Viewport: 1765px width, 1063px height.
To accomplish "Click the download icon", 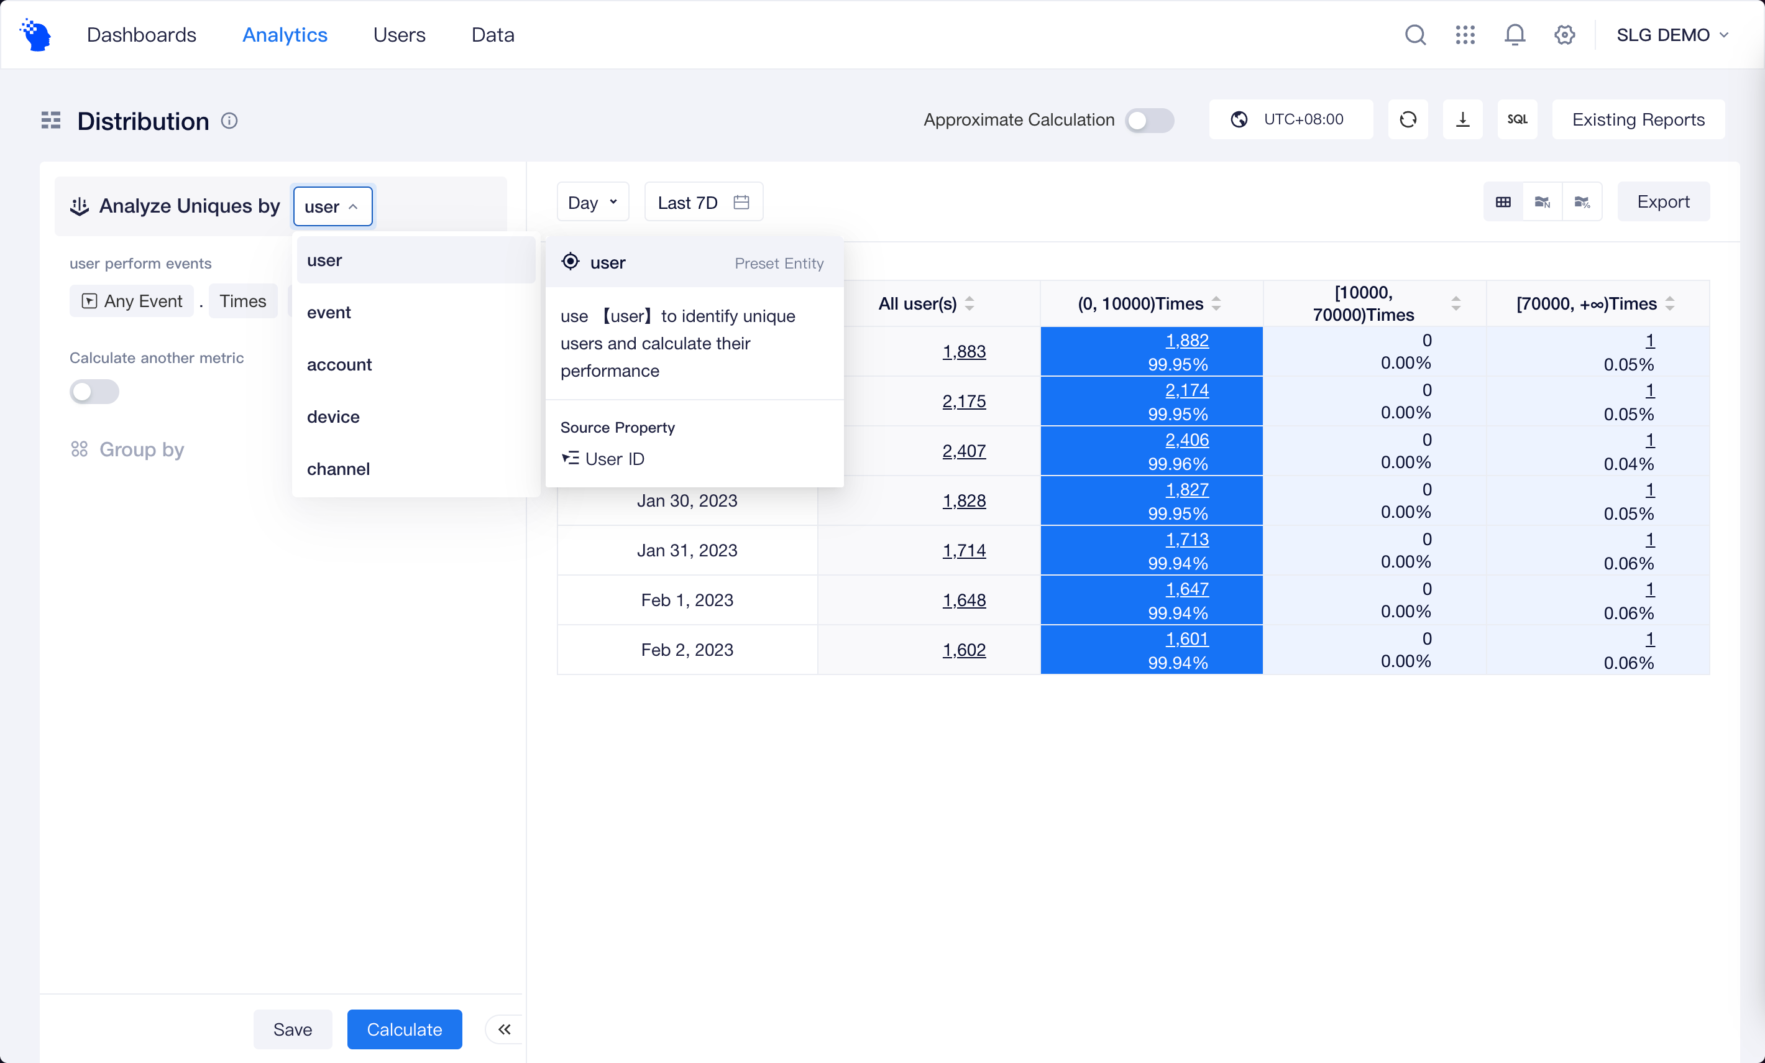I will [x=1462, y=119].
